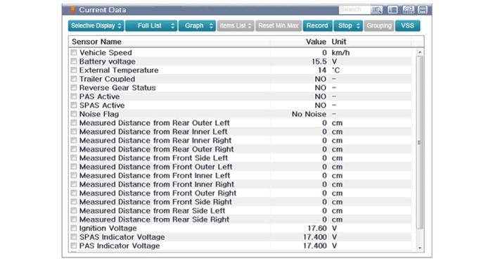Check the Vehicle Speed checkbox
This screenshot has width=493, height=261.
[74, 52]
